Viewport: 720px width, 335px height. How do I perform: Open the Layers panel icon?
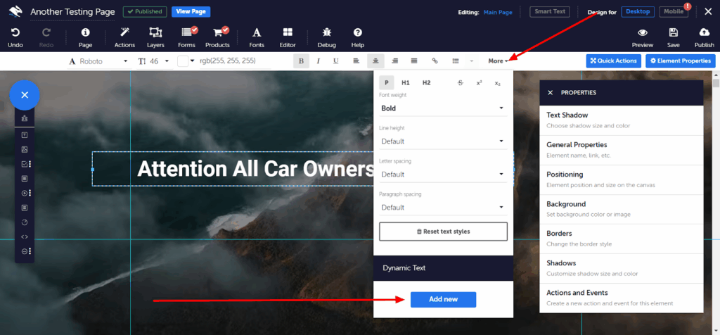(x=155, y=33)
